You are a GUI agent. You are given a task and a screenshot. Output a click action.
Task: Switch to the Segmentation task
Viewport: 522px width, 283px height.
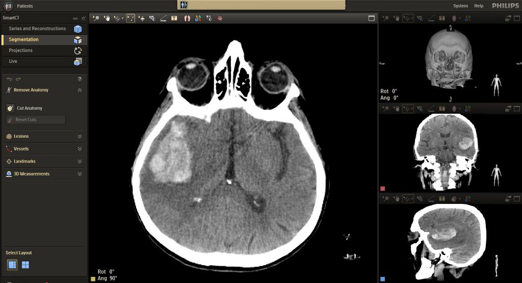[x=44, y=40]
